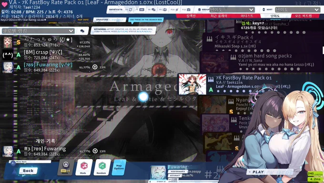
Task: Open the Group dropdown (난이도)
Action: point(232,10)
